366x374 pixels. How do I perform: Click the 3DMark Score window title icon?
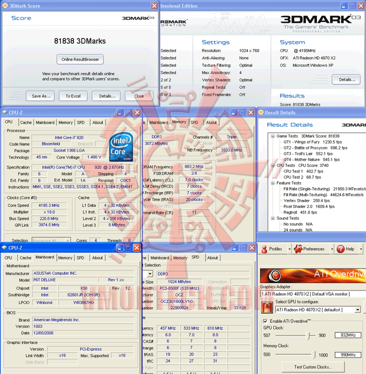click(5, 6)
